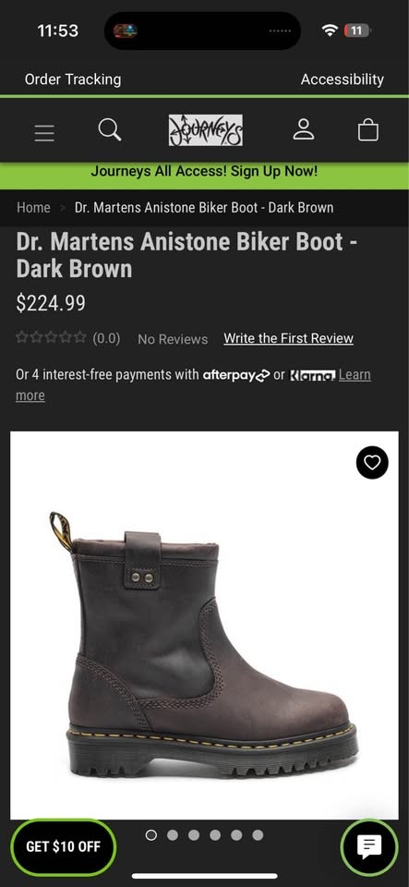This screenshot has height=887, width=409.
Task: Open the shopping bag icon
Action: click(367, 129)
